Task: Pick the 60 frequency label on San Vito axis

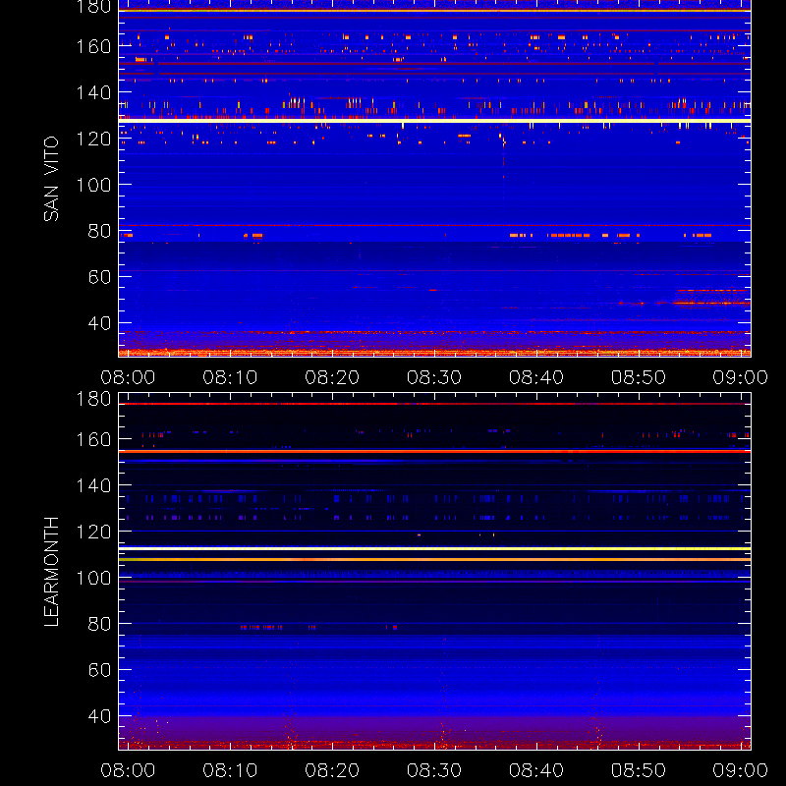Action: tap(100, 277)
